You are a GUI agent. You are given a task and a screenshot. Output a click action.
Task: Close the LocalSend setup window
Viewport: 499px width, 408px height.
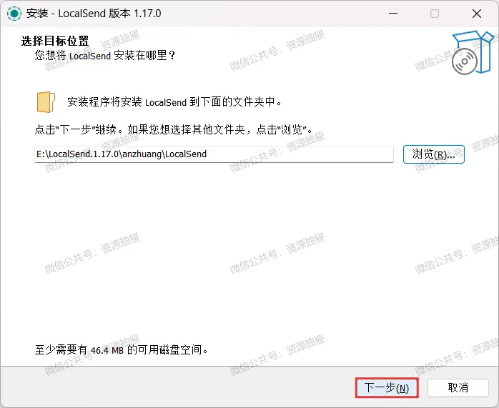click(477, 14)
